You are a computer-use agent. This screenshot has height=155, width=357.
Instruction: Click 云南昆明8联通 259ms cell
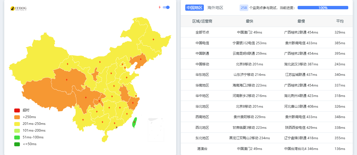tap(249, 54)
